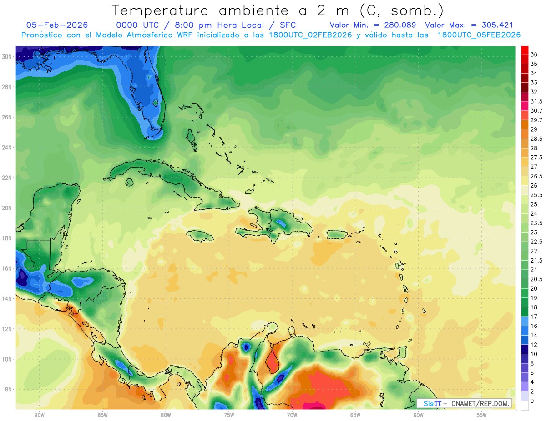
Task: Click the legend swatch between 16 and 17
Action: [x=525, y=321]
